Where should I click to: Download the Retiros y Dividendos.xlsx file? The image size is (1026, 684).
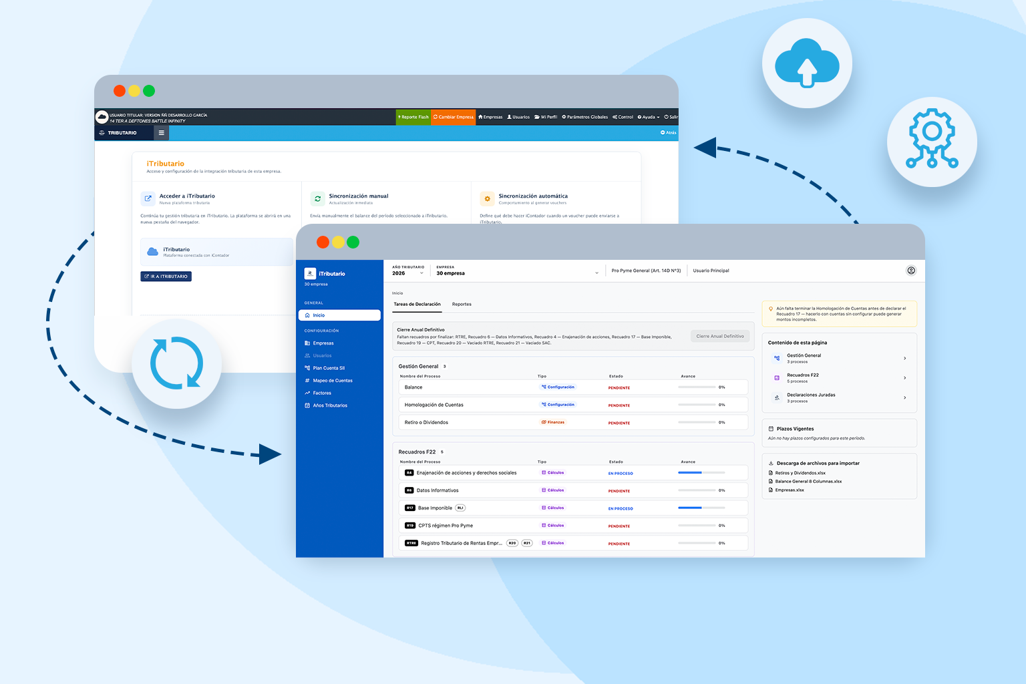797,473
